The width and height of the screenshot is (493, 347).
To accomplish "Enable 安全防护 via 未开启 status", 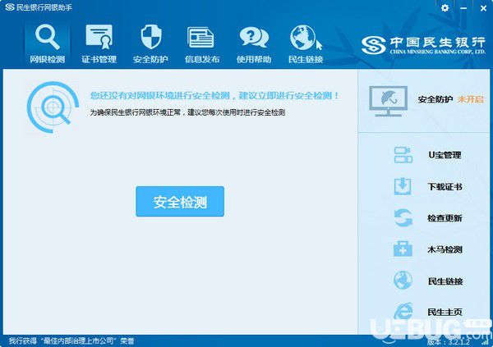I will 470,99.
